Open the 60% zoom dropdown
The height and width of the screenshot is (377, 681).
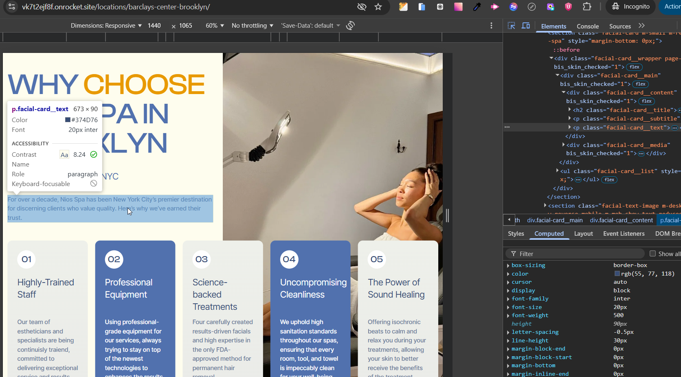(x=215, y=26)
